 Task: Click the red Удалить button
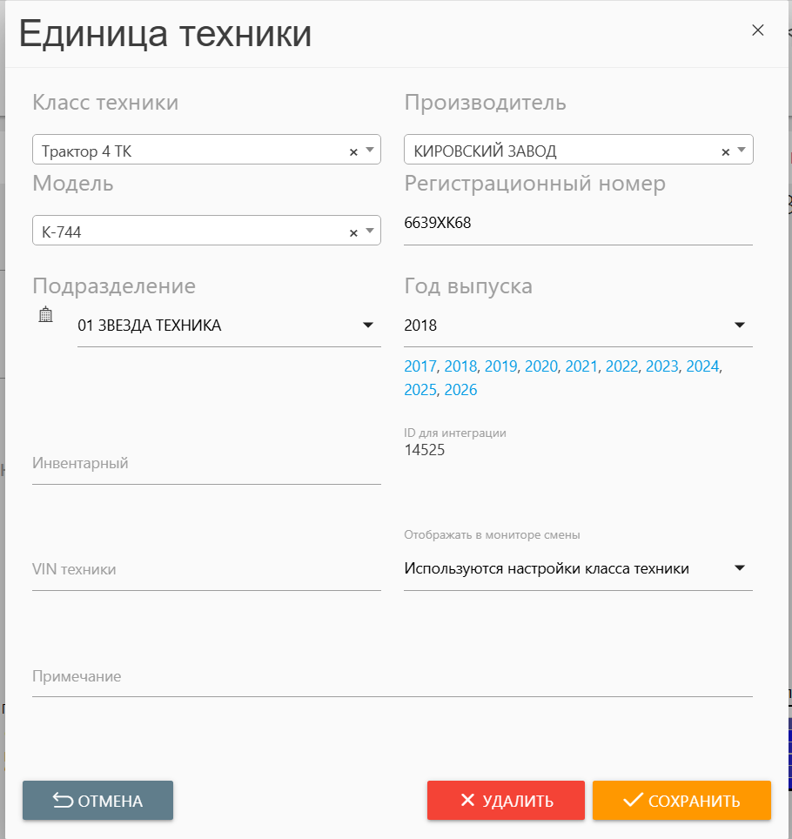click(506, 801)
